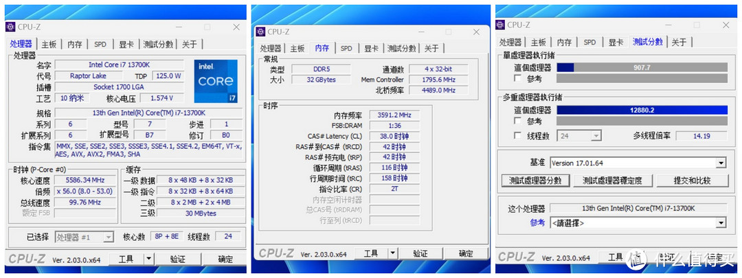Expand the 工具 arrow in the memory window
This screenshot has height=278, width=742.
(x=392, y=254)
